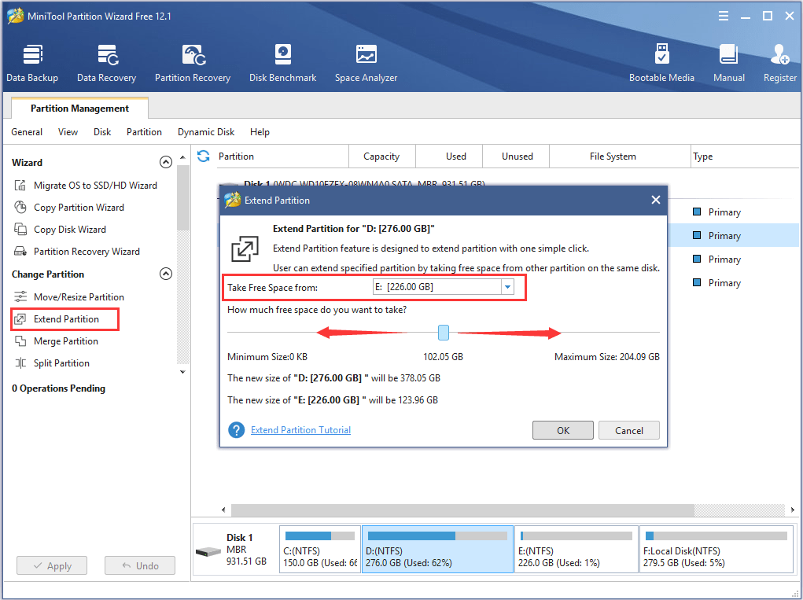Select the Partition Management tab

(79, 108)
